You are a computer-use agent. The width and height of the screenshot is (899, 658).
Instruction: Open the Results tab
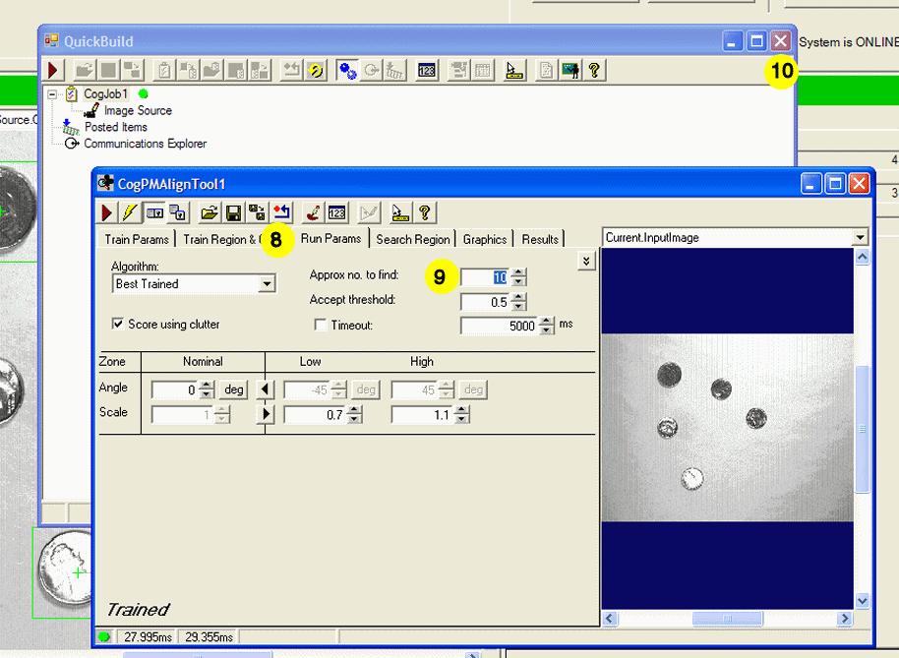(540, 239)
